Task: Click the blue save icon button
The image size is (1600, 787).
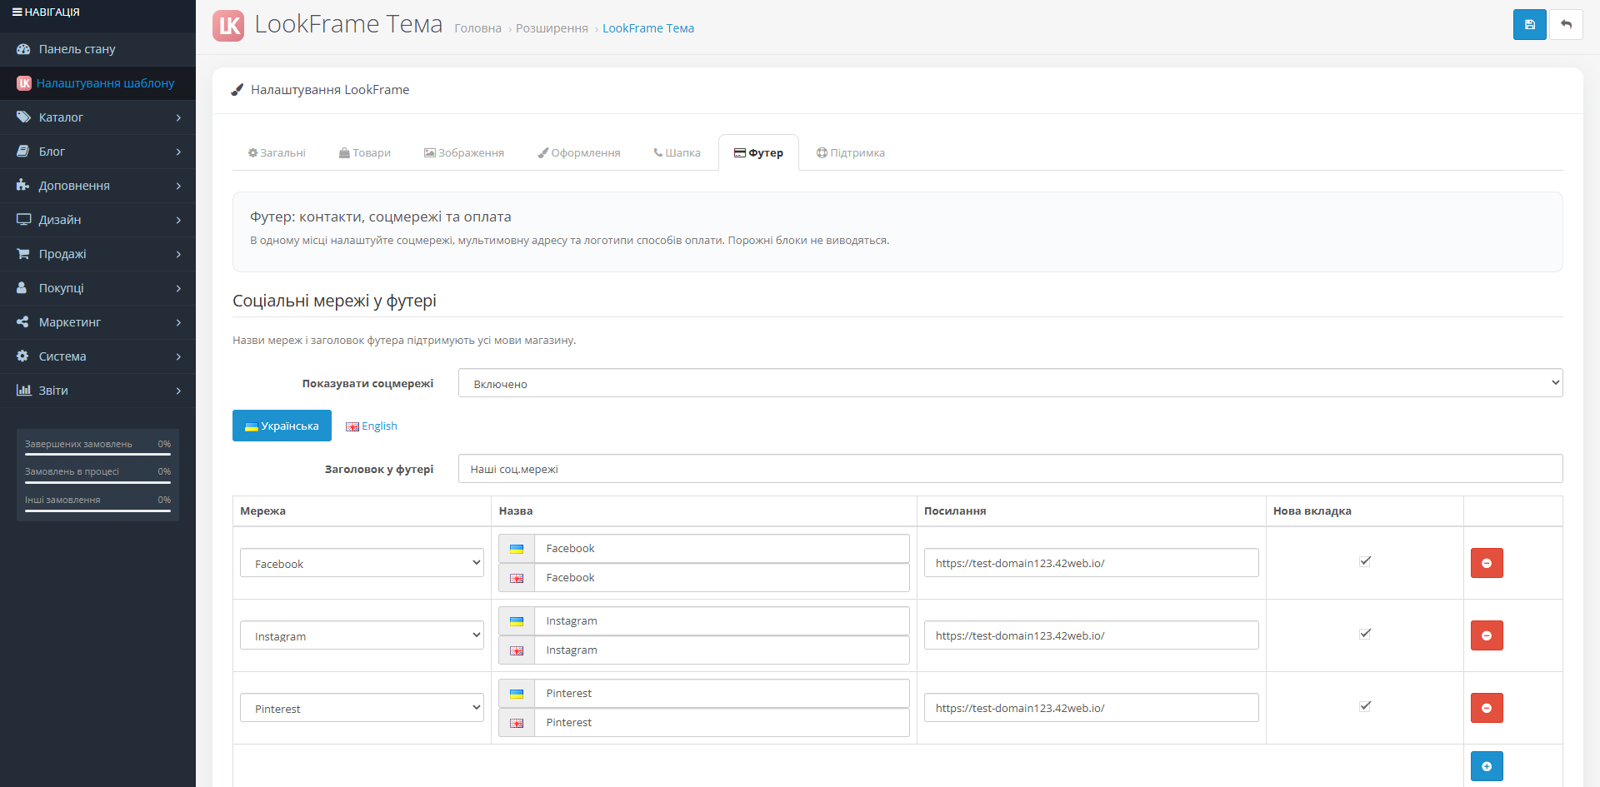Action: (1529, 25)
